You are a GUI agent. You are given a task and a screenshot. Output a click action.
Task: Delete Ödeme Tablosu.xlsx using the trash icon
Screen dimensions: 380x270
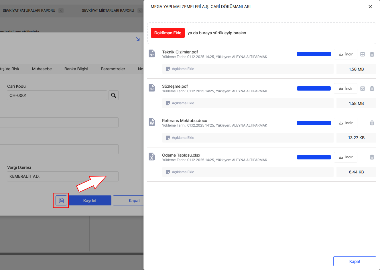pyautogui.click(x=372, y=157)
